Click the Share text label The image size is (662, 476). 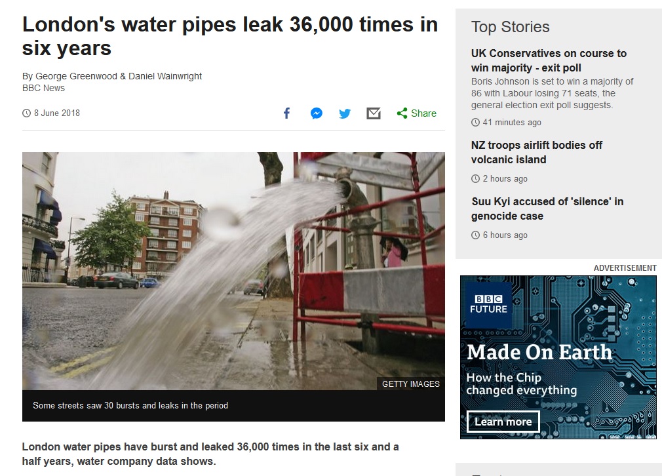pos(423,113)
